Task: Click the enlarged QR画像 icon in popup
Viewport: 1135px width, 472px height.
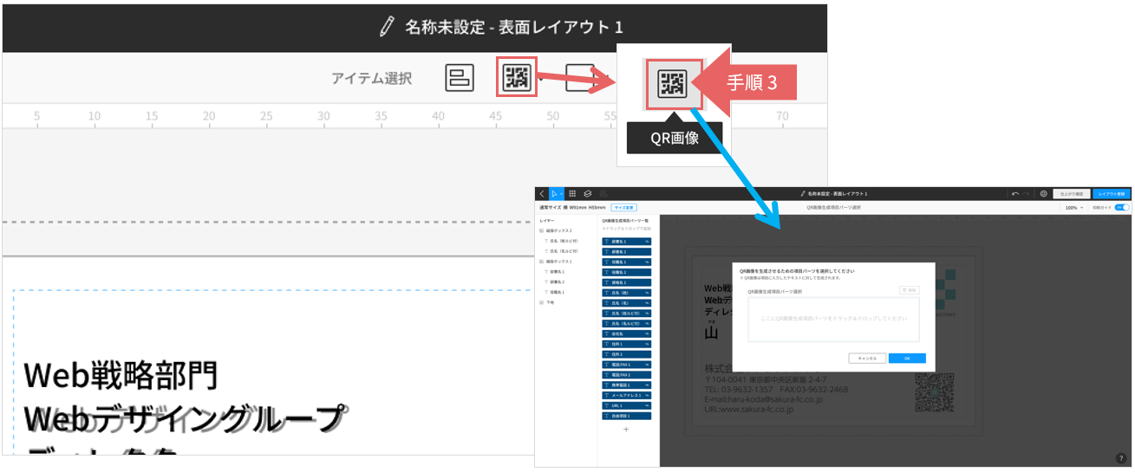Action: pos(673,84)
